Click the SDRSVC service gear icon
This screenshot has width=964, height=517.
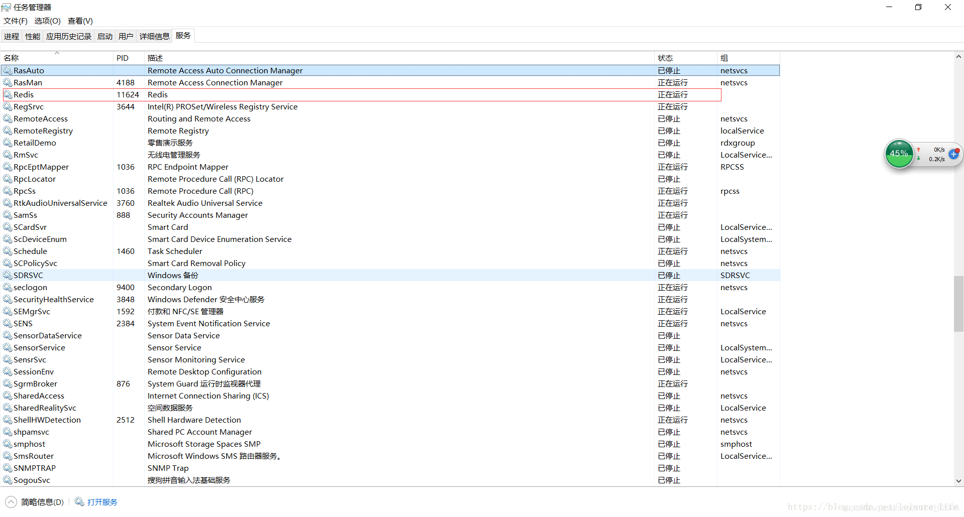coord(8,276)
